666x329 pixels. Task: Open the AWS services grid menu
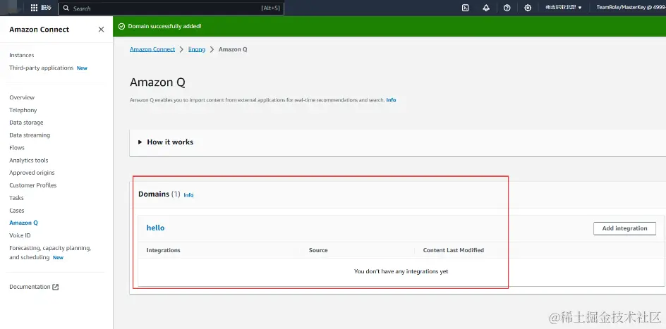[x=35, y=8]
